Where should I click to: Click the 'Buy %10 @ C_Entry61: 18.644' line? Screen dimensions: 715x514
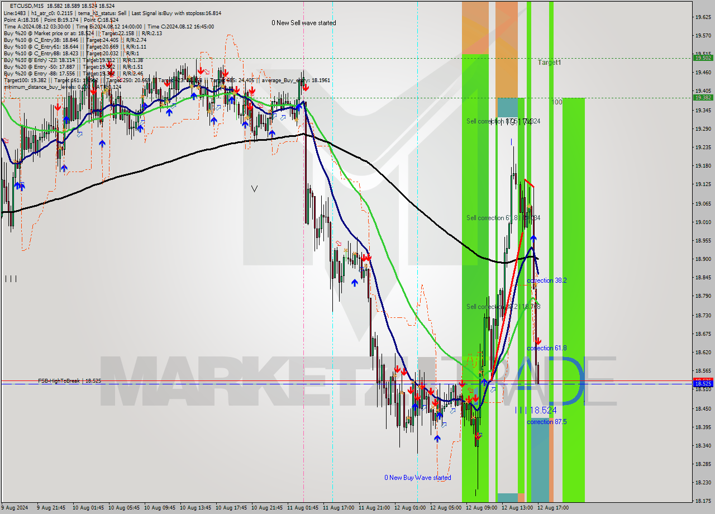point(74,46)
